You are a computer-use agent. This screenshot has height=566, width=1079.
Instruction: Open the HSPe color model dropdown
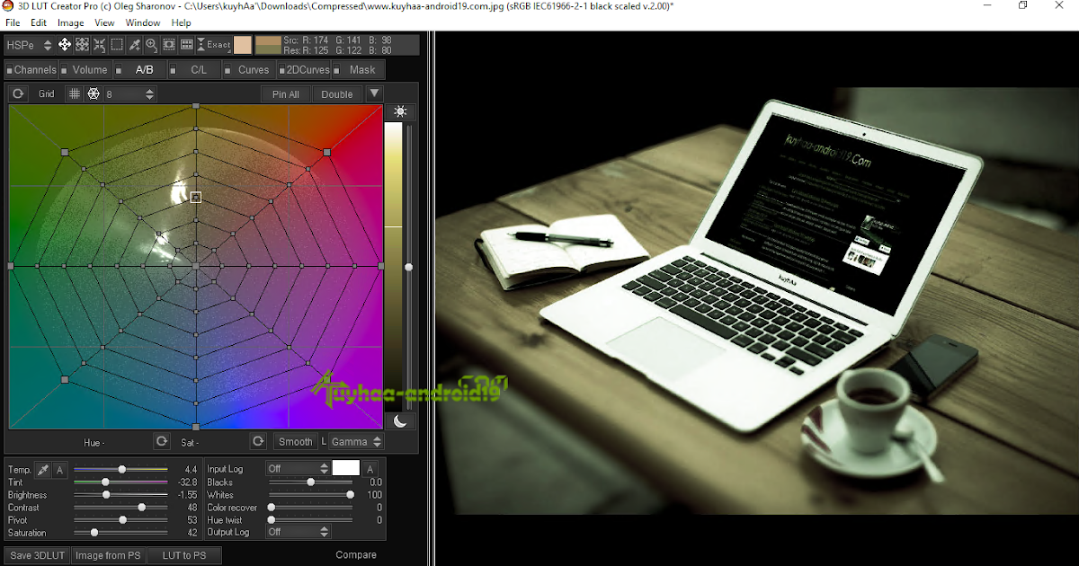coord(29,44)
